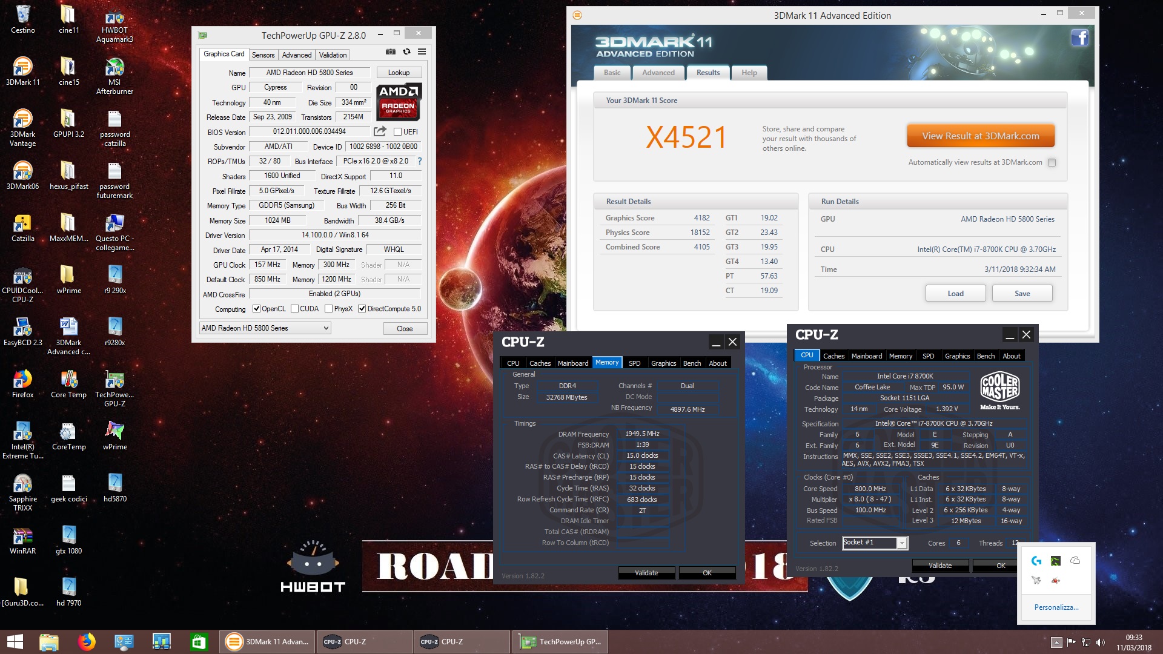Toggle the DirectCompute 5.0 checkbox
The height and width of the screenshot is (654, 1163).
[362, 309]
